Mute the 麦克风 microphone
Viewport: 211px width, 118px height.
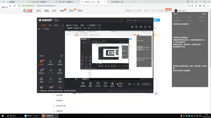click(x=112, y=84)
